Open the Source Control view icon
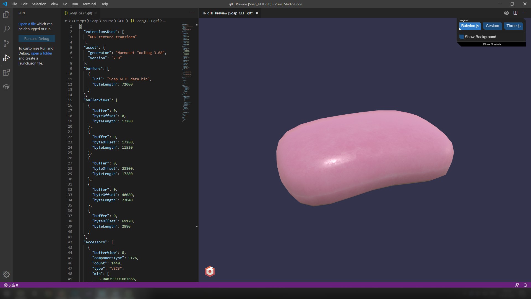Screen dimensions: 531x299 [x=6, y=43]
